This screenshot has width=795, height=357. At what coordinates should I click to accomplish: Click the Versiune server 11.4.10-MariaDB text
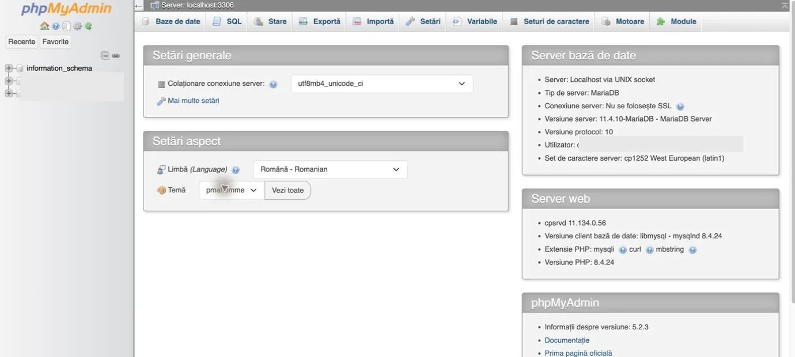(628, 119)
